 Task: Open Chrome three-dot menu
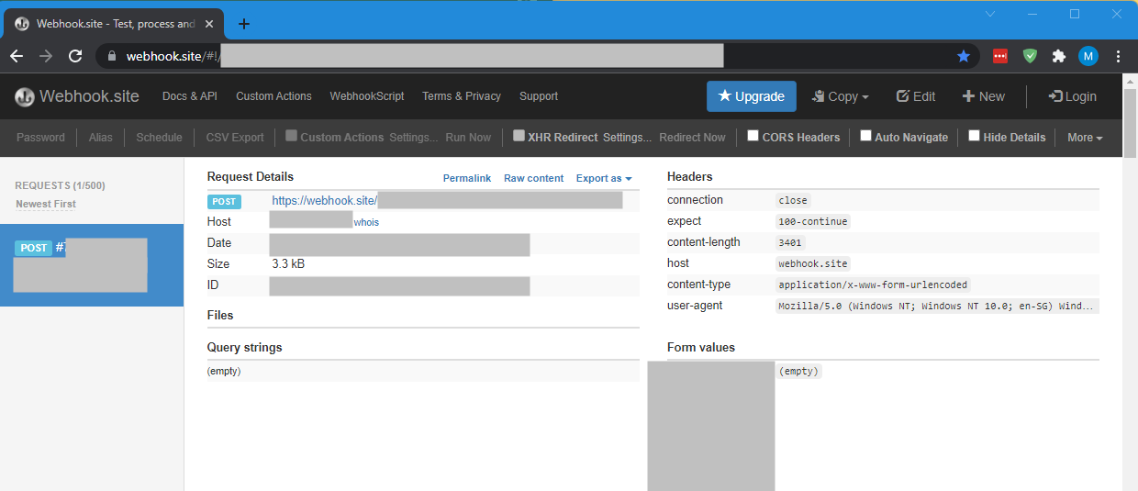click(x=1118, y=56)
